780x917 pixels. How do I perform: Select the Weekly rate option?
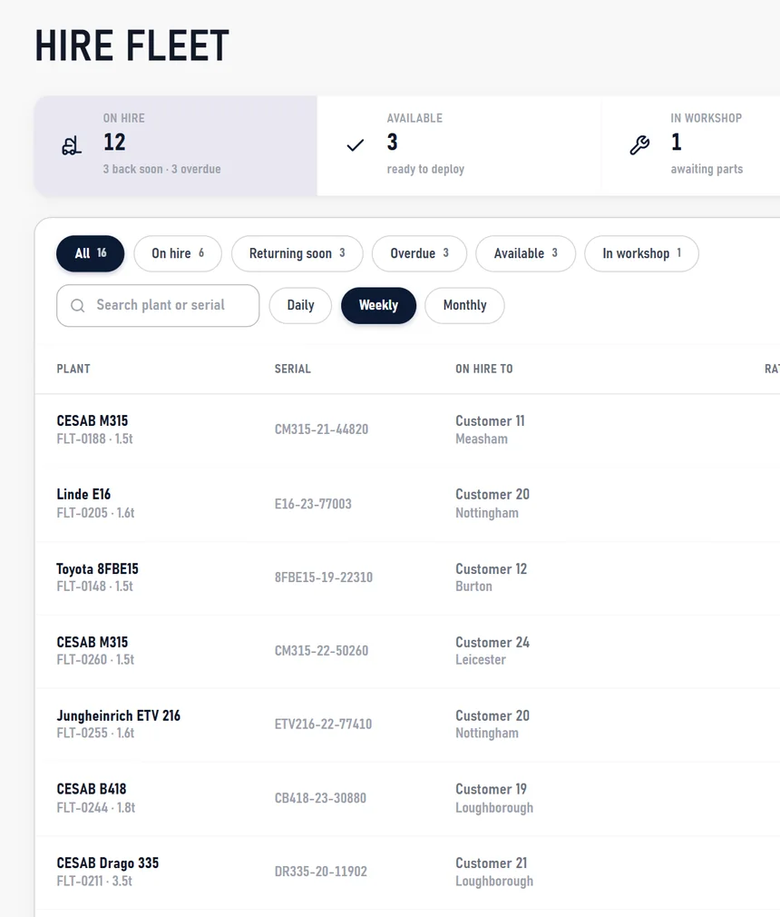[378, 305]
